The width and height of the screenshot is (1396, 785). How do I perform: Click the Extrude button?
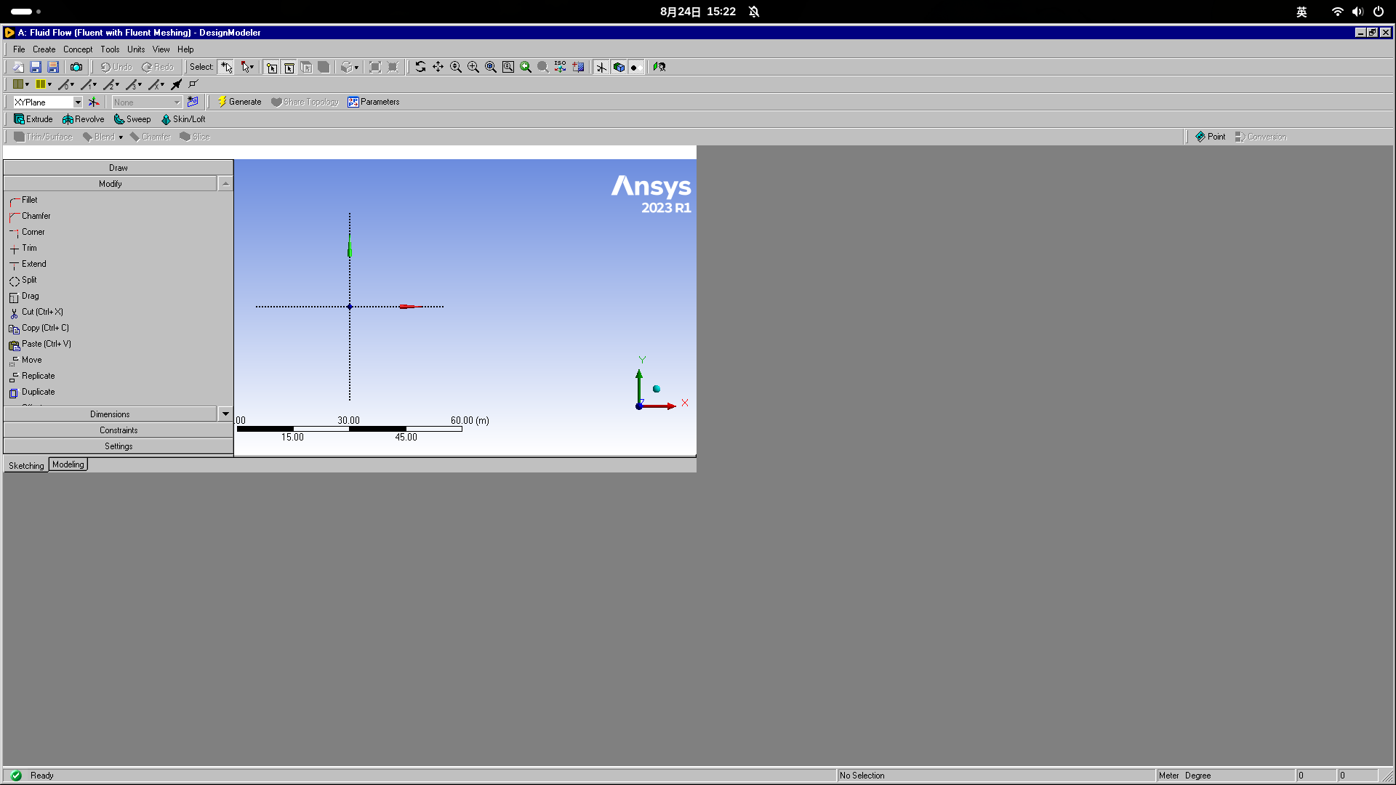coord(33,119)
